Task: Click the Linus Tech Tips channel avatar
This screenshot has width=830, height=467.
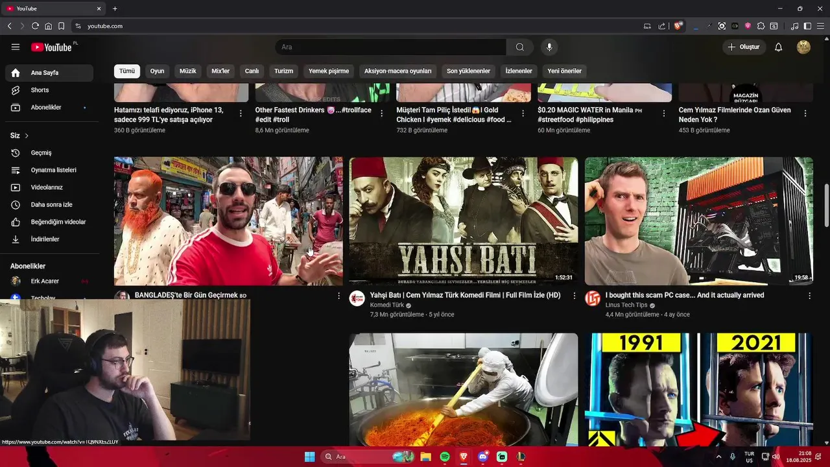Action: pos(593,298)
